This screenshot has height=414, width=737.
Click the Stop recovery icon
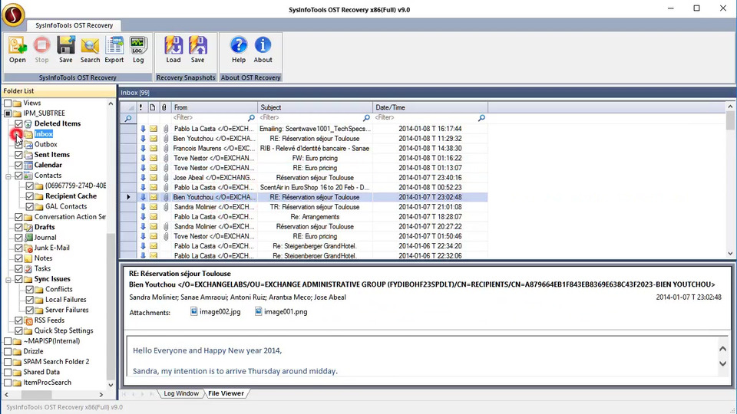tap(41, 50)
